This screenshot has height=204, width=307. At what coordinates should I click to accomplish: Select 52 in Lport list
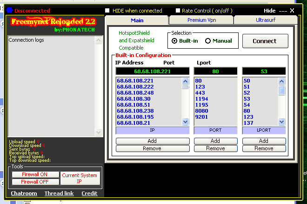(247, 93)
